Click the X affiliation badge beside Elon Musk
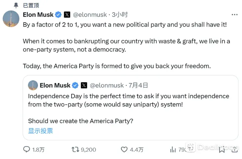242x159 pixels. point(67,15)
